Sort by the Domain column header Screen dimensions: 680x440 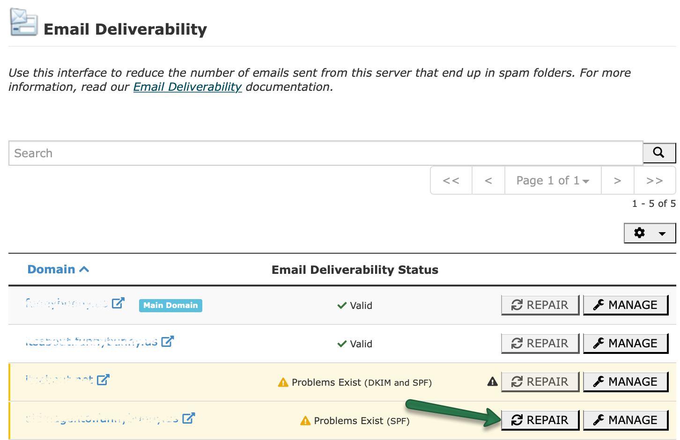(x=58, y=269)
